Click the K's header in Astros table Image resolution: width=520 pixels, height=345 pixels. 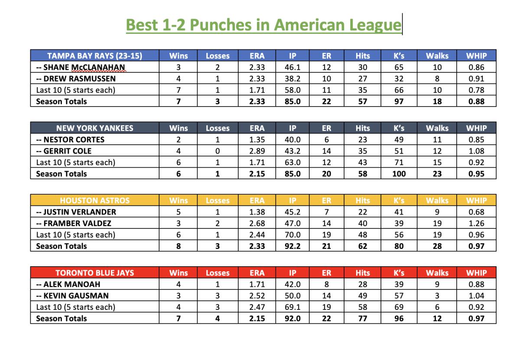pyautogui.click(x=399, y=200)
